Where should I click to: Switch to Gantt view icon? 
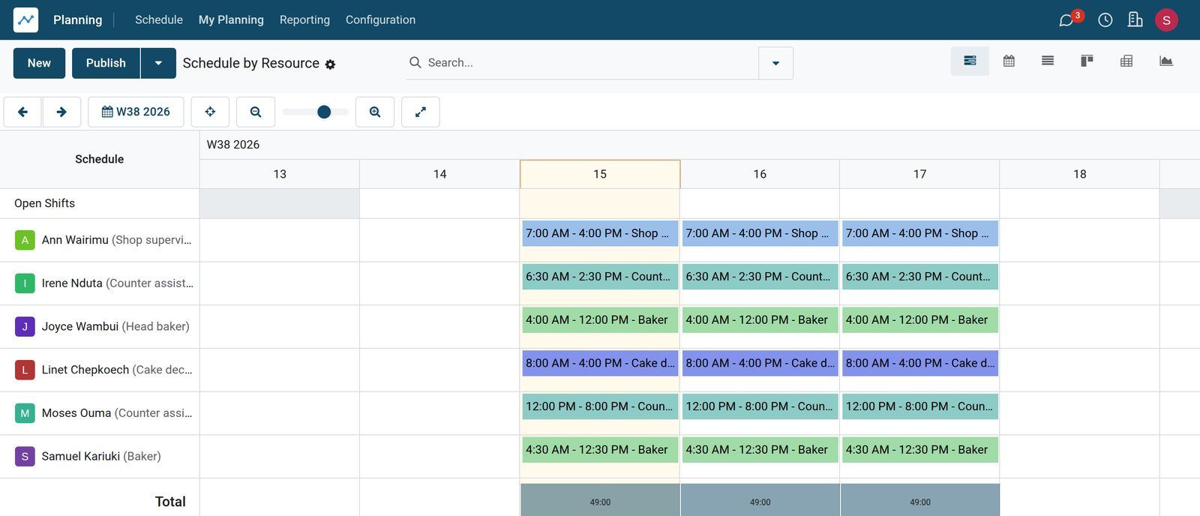pyautogui.click(x=970, y=61)
